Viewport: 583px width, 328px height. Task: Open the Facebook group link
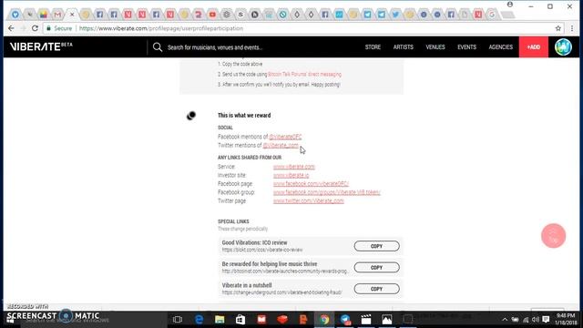pos(327,192)
